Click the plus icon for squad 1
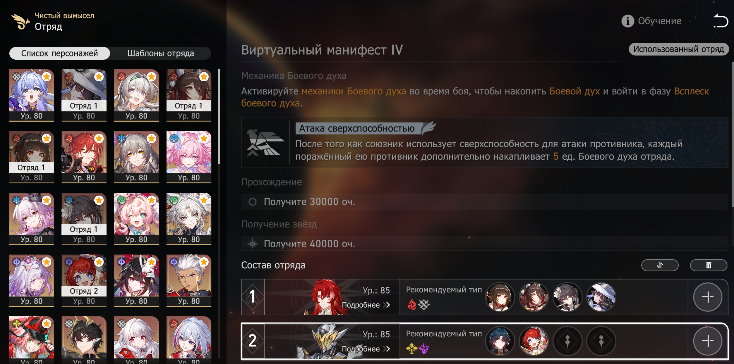The height and width of the screenshot is (364, 734). coord(708,297)
